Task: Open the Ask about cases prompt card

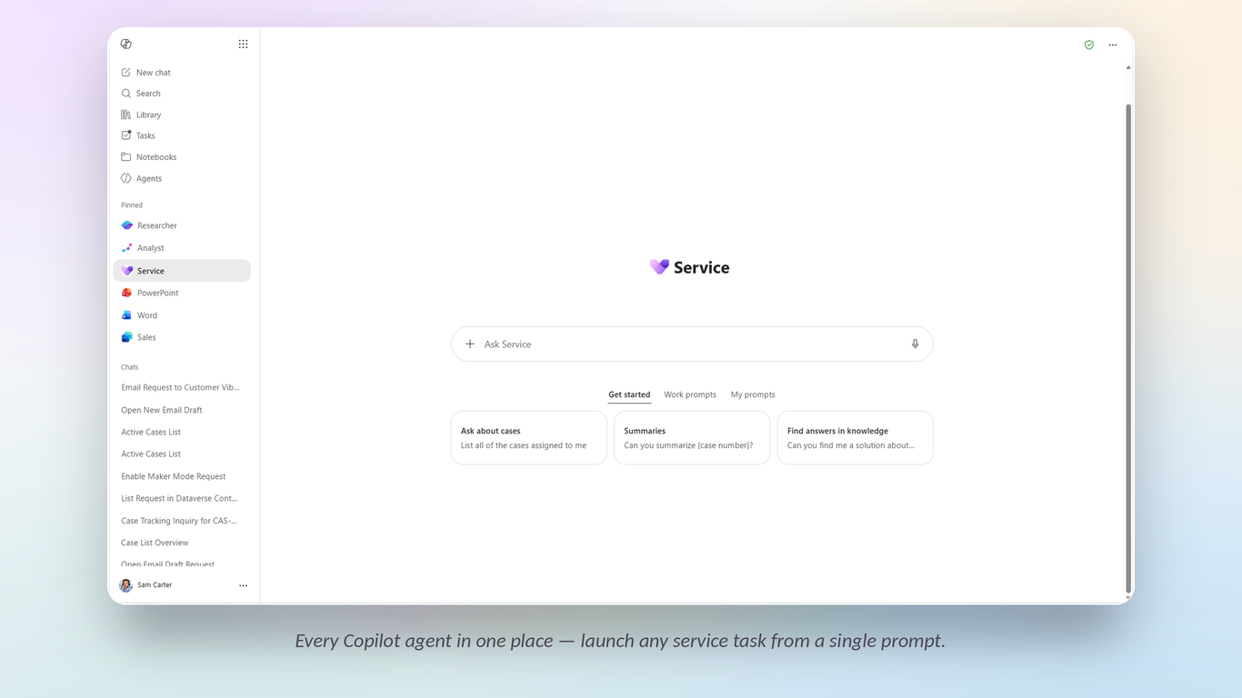Action: [x=529, y=438]
